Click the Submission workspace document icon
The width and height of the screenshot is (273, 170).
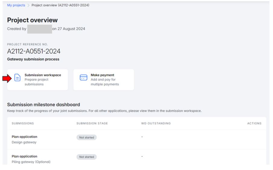17,78
